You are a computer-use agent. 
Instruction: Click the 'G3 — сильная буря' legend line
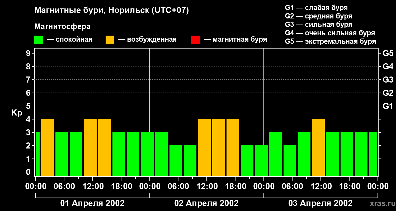point(319,25)
